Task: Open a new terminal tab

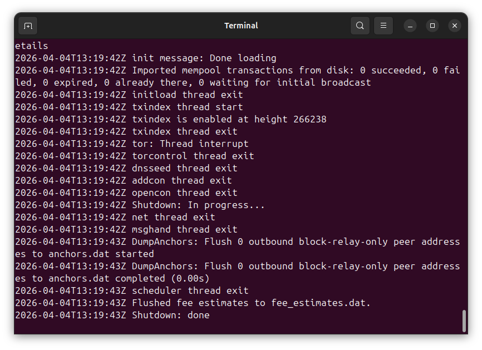Action: tap(28, 26)
